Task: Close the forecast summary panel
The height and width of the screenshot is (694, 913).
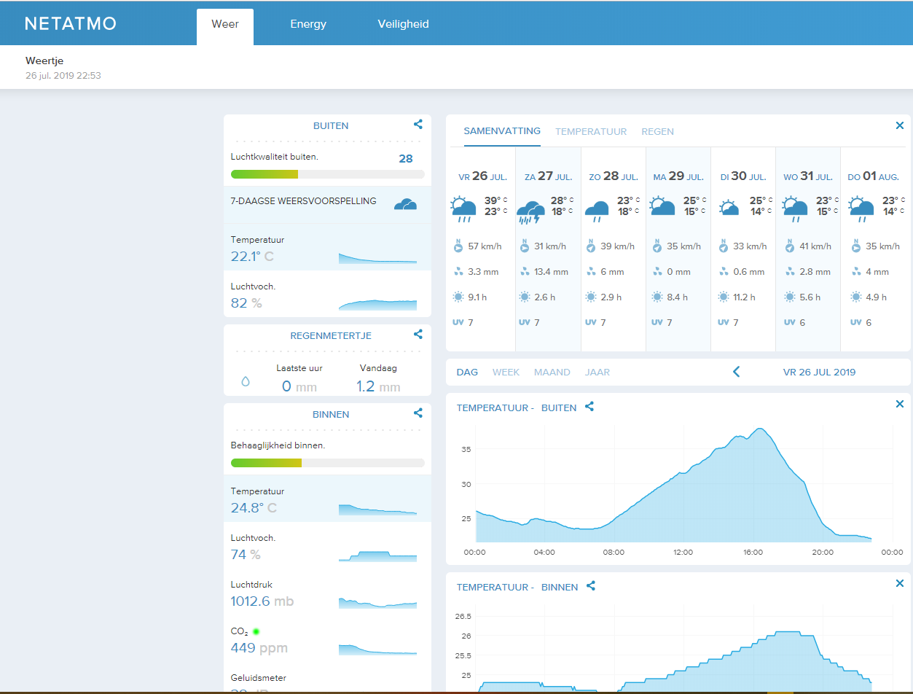Action: tap(899, 125)
